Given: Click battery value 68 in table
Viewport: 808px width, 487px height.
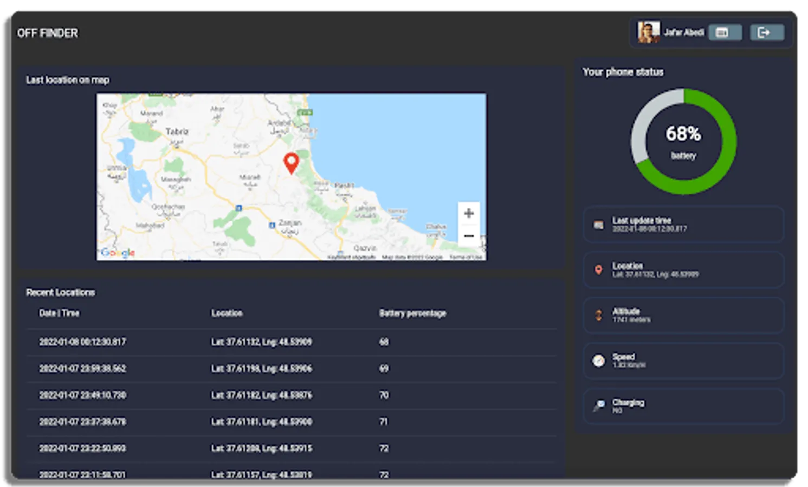Looking at the screenshot, I should click(384, 342).
